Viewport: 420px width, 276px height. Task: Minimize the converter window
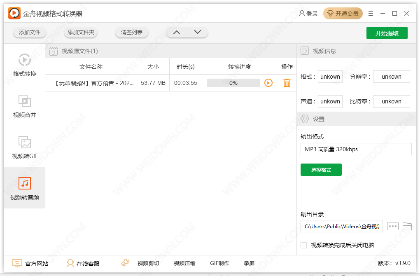[383, 14]
